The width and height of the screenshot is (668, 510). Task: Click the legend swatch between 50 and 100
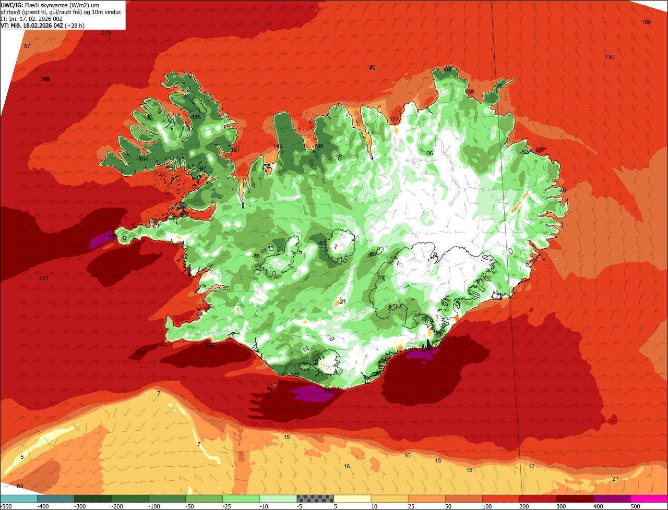[463, 499]
